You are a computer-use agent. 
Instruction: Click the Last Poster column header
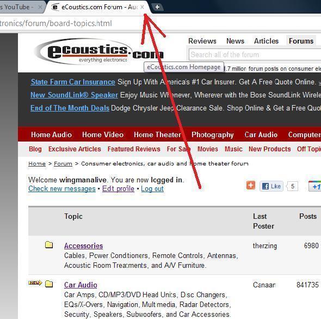tap(263, 221)
